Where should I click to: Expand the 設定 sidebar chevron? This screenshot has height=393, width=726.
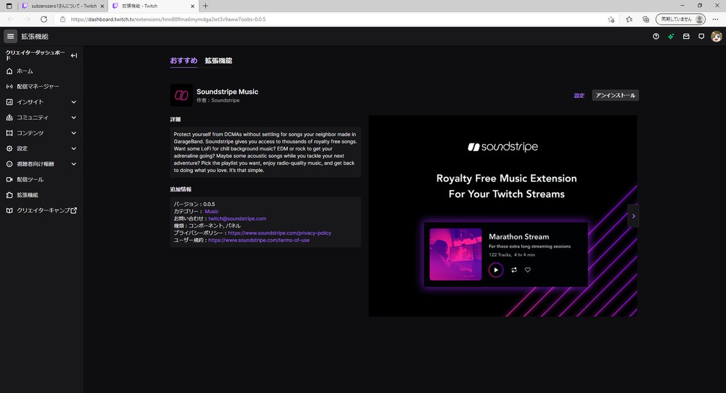[x=74, y=148]
